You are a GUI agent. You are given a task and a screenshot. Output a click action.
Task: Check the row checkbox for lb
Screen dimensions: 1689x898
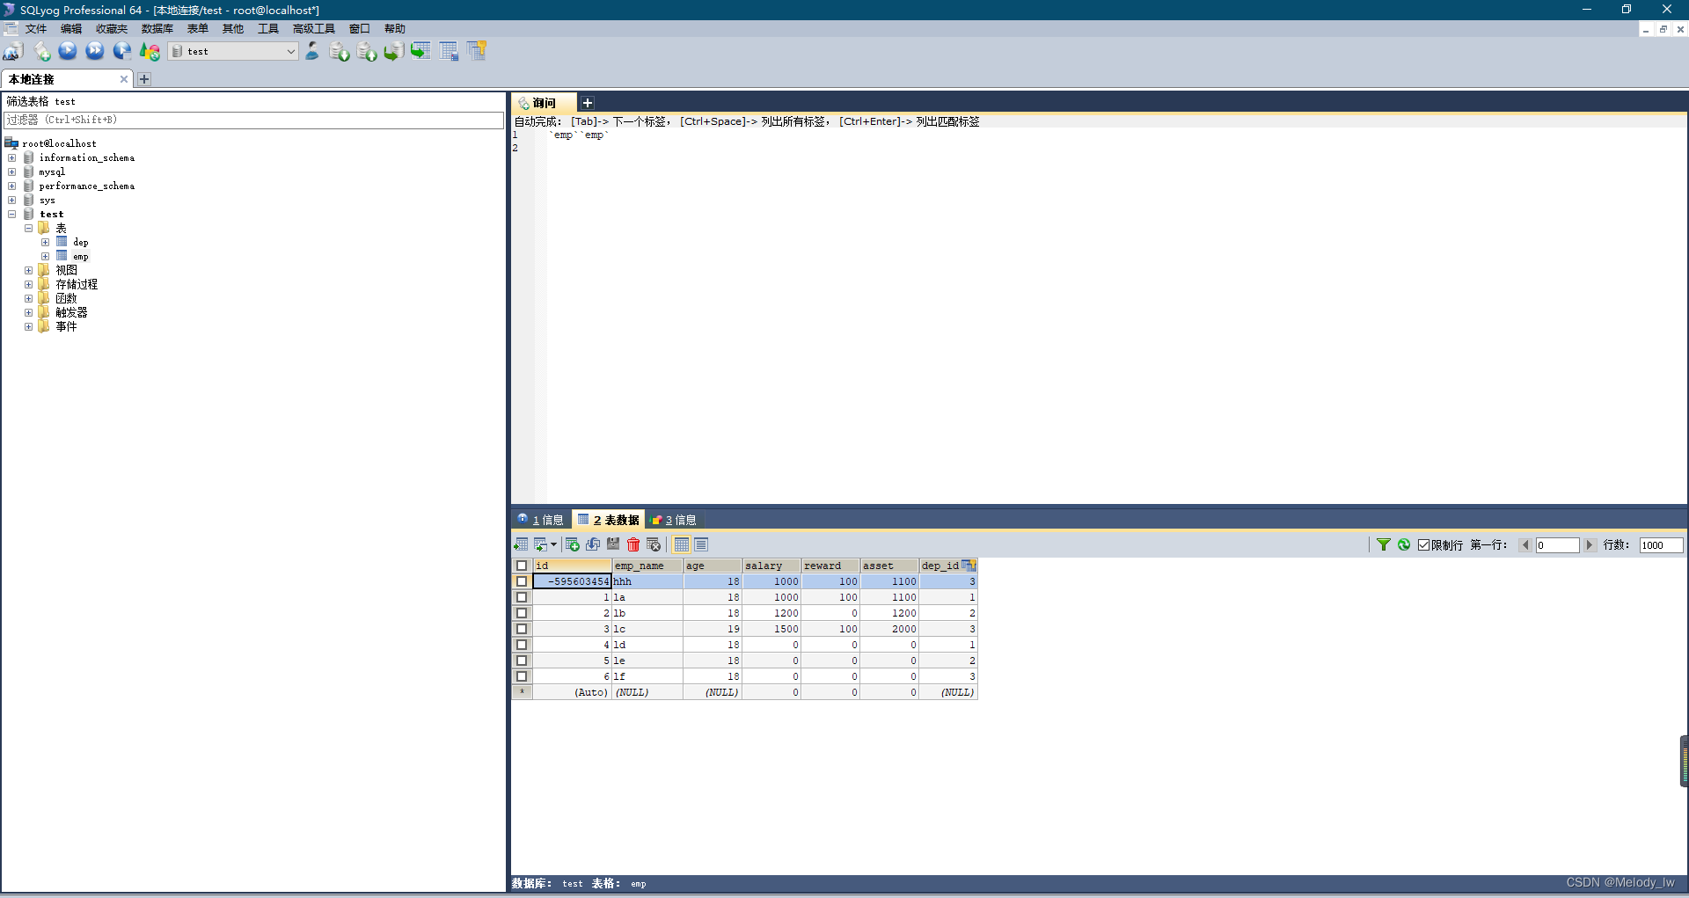click(x=522, y=613)
